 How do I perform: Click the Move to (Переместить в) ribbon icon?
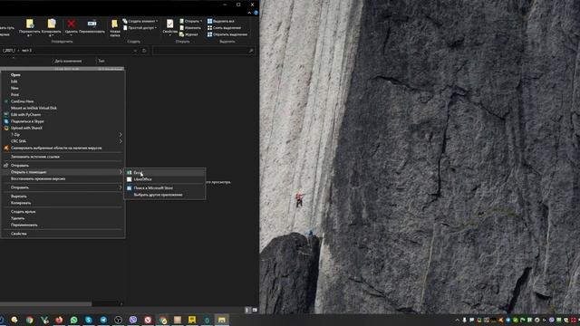(30, 27)
